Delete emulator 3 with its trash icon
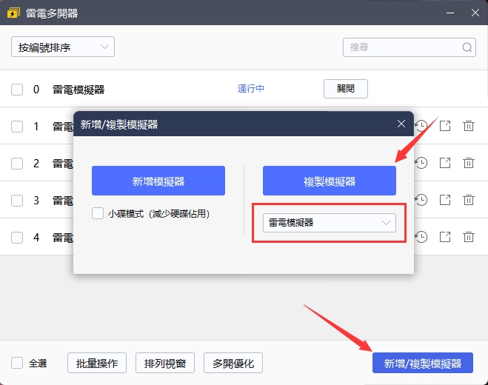The height and width of the screenshot is (385, 488). pos(469,200)
